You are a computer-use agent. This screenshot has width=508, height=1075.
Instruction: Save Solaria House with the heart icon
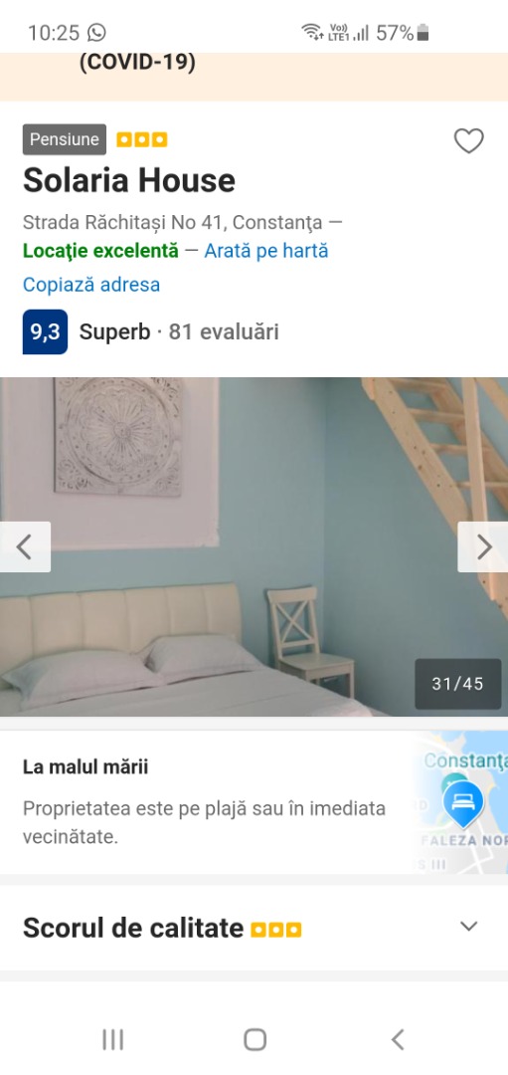click(x=469, y=141)
